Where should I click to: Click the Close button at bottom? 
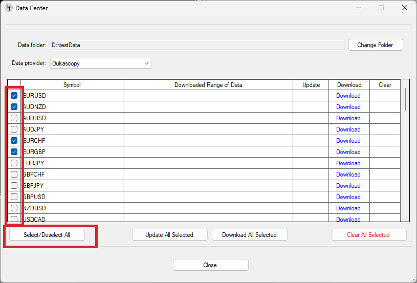coord(210,265)
